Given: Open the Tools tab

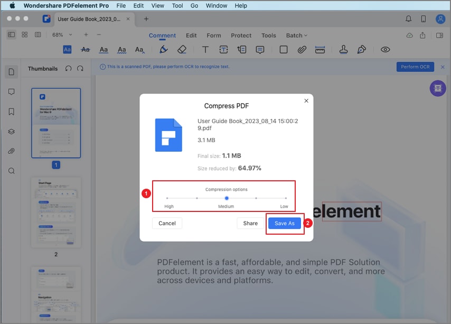Looking at the screenshot, I should tap(269, 35).
